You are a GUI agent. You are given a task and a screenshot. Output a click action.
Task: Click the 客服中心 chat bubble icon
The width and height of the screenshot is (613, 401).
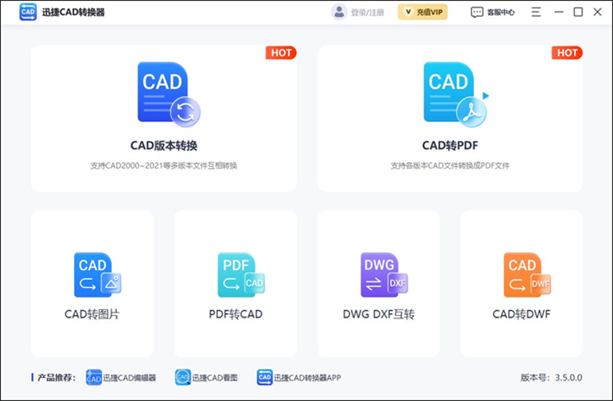point(477,13)
